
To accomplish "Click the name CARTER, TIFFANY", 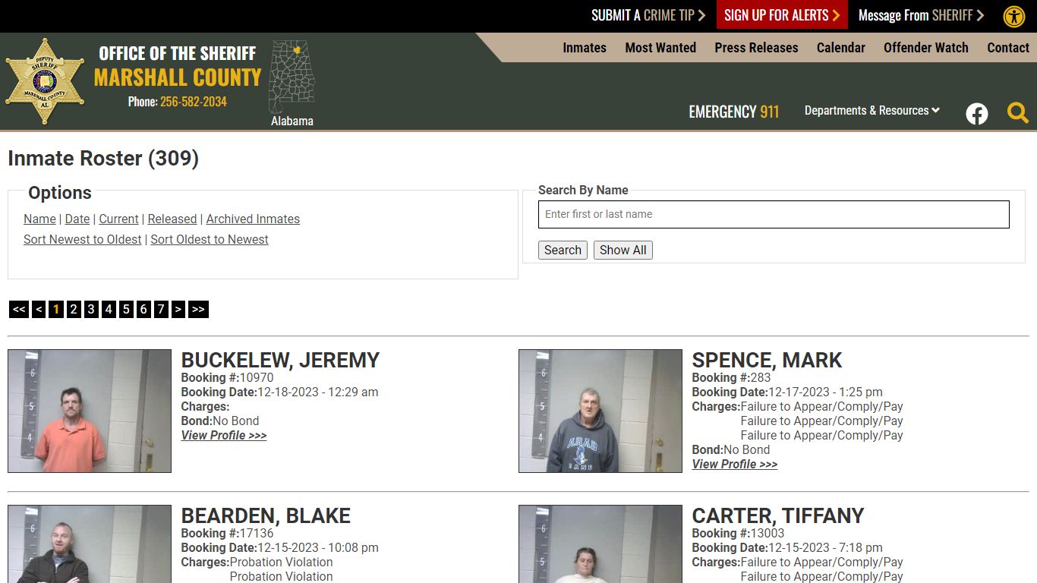I will coord(778,515).
